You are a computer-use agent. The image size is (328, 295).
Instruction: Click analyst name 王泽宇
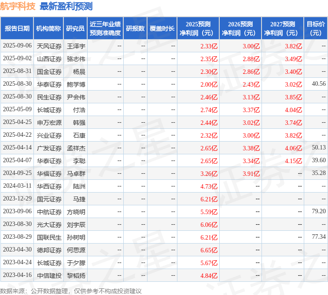click(x=76, y=46)
